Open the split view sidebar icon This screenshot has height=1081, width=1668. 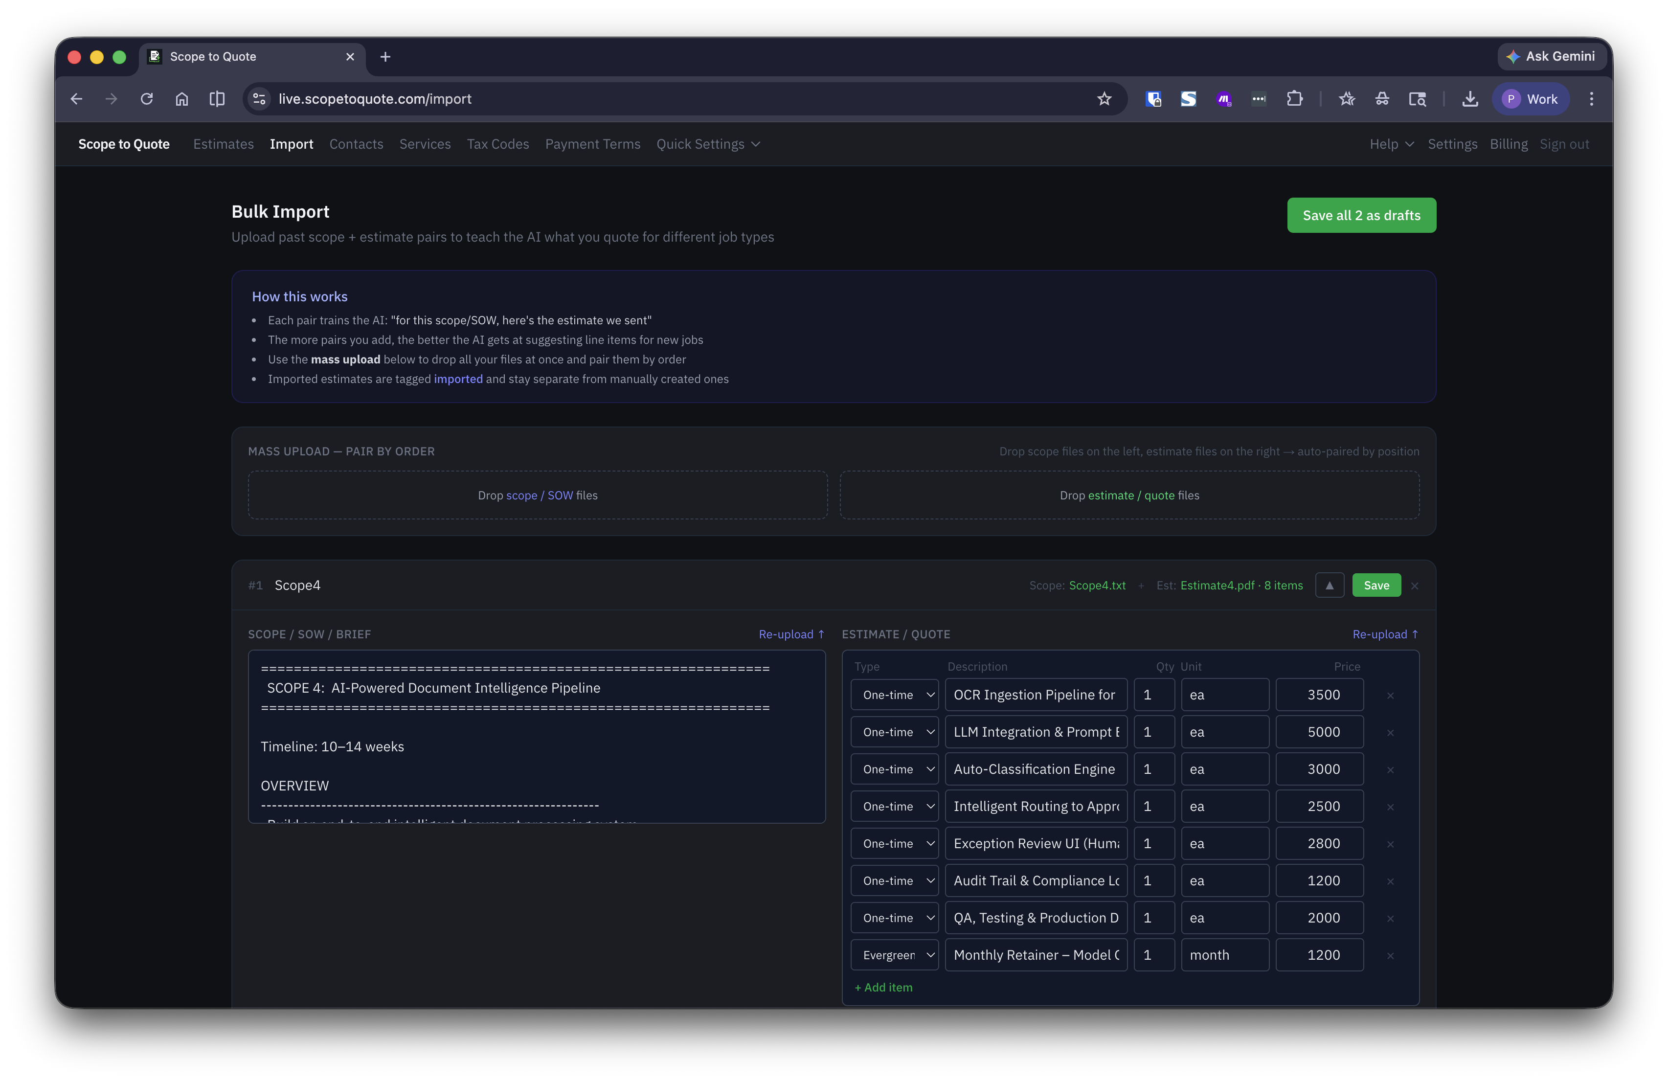tap(217, 99)
